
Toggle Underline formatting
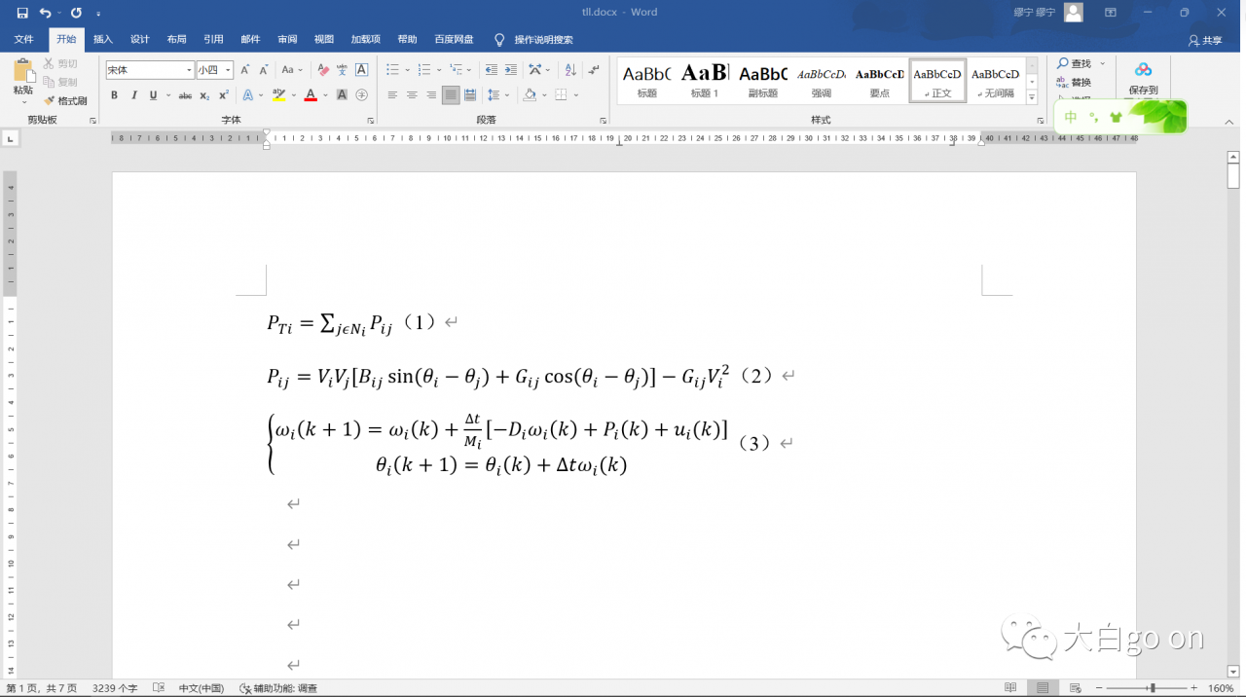[153, 95]
